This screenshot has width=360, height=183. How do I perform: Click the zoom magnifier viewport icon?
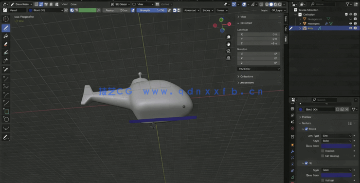click(228, 37)
